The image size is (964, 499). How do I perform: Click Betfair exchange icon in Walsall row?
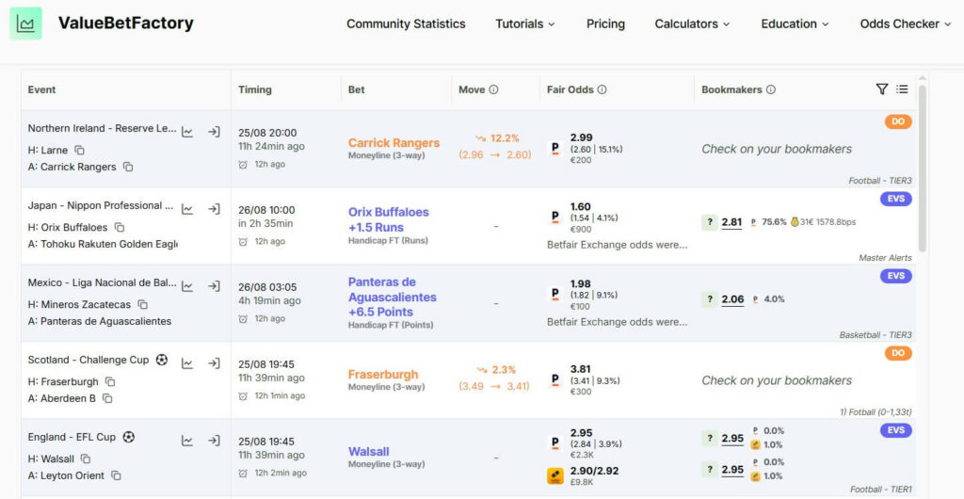click(555, 476)
